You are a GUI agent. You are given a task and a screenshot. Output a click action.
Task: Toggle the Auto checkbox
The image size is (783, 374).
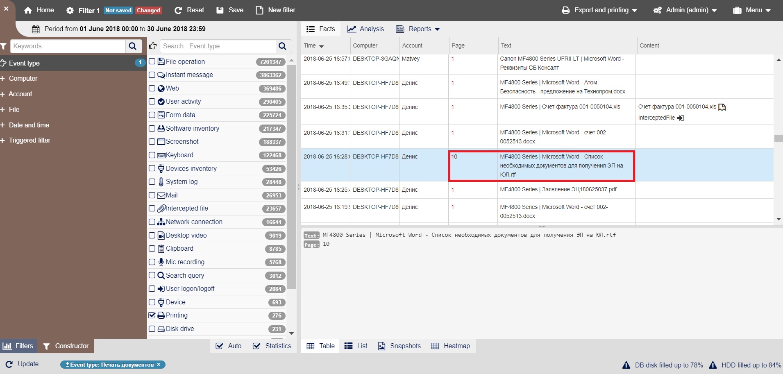coord(220,346)
